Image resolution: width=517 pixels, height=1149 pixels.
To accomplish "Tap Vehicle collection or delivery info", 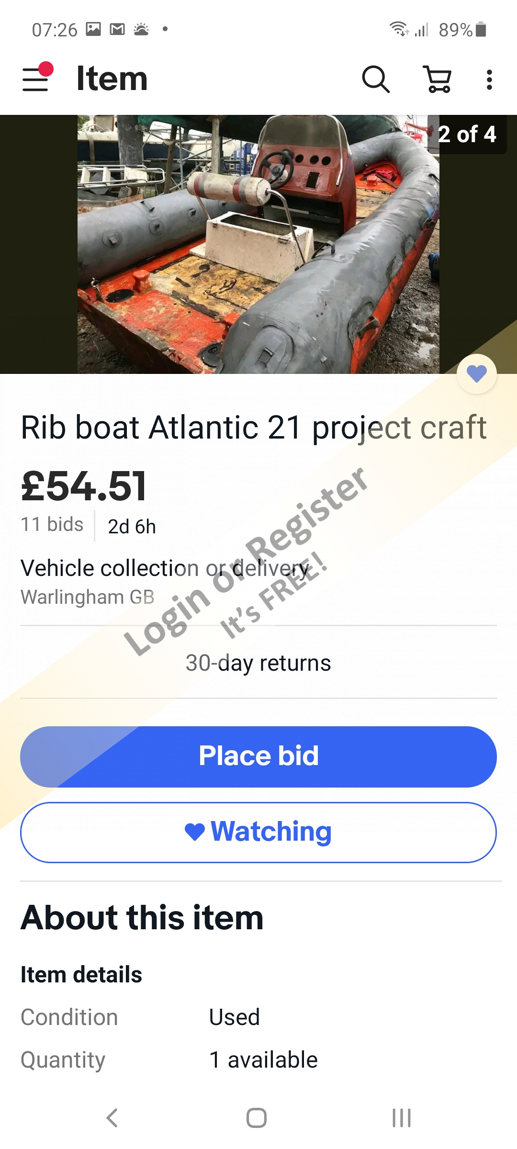I will (x=165, y=569).
